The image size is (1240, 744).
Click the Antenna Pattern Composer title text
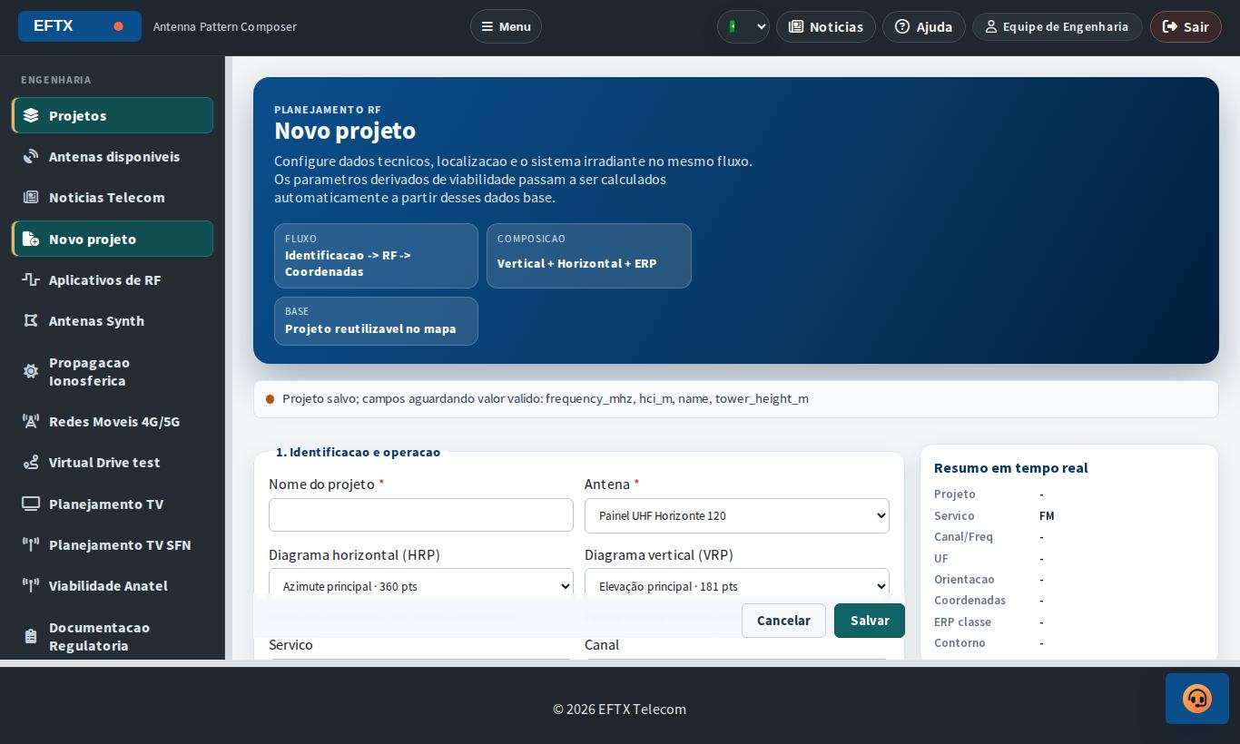coord(225,26)
